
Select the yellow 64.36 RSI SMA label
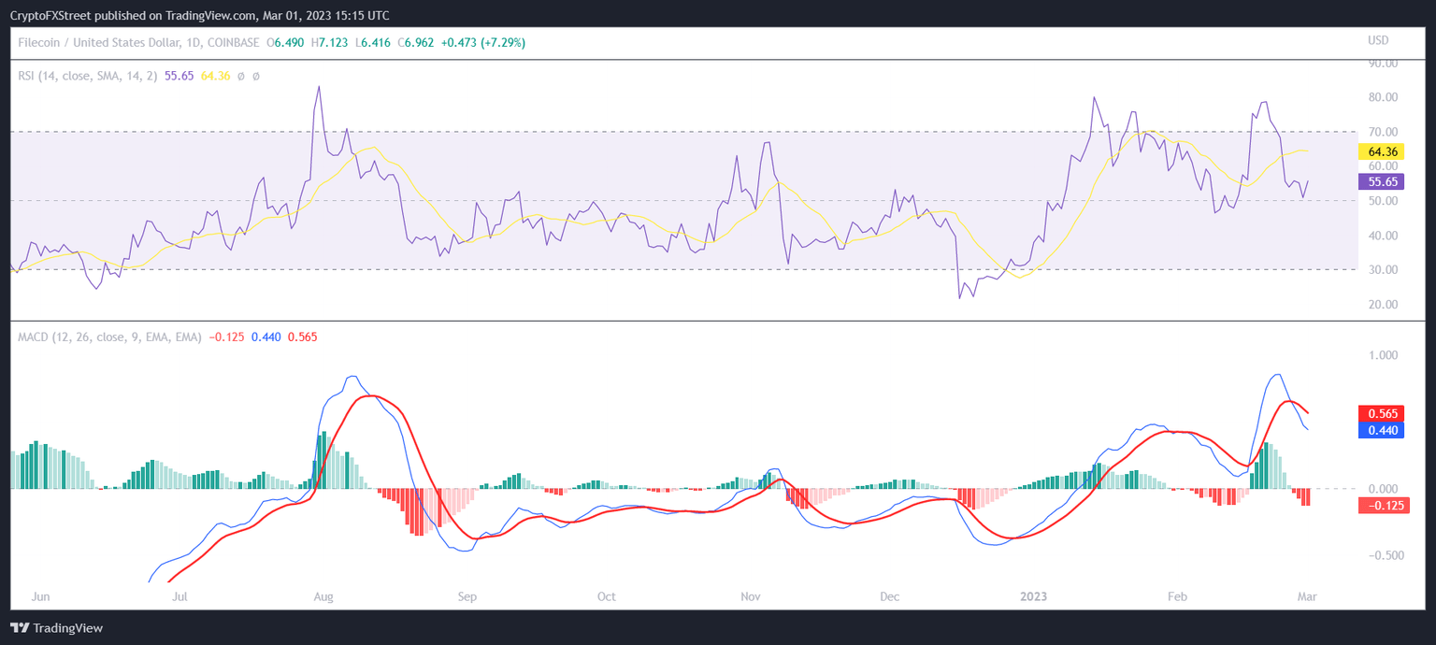coord(1382,151)
